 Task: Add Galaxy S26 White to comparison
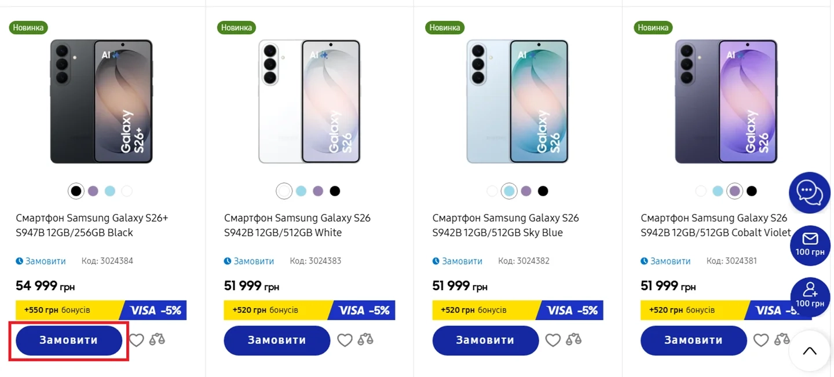pos(365,340)
